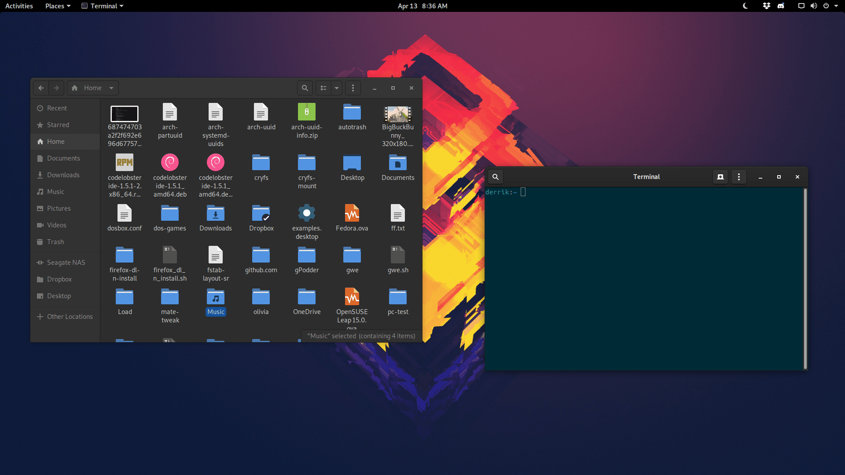Open the clock and calendar menu

click(422, 6)
